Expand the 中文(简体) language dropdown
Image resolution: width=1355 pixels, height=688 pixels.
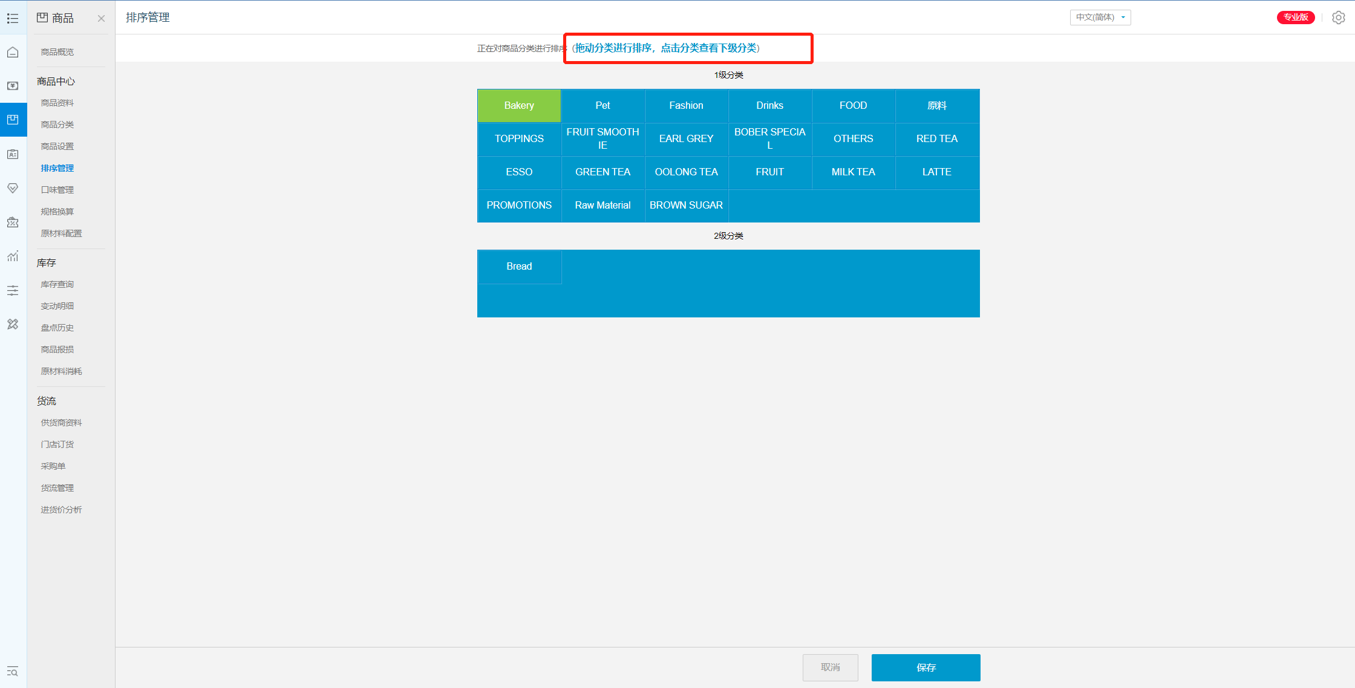point(1100,18)
